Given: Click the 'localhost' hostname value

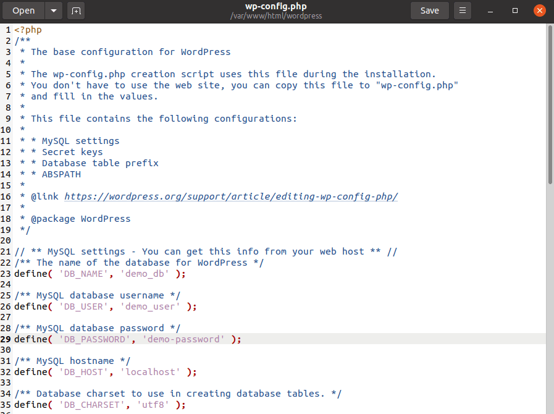Looking at the screenshot, I should 153,372.
